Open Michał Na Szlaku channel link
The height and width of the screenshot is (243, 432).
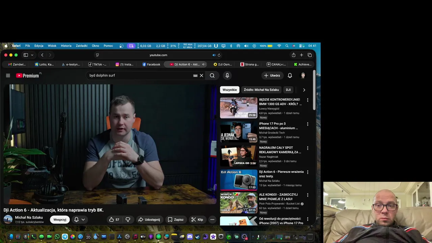(x=29, y=218)
